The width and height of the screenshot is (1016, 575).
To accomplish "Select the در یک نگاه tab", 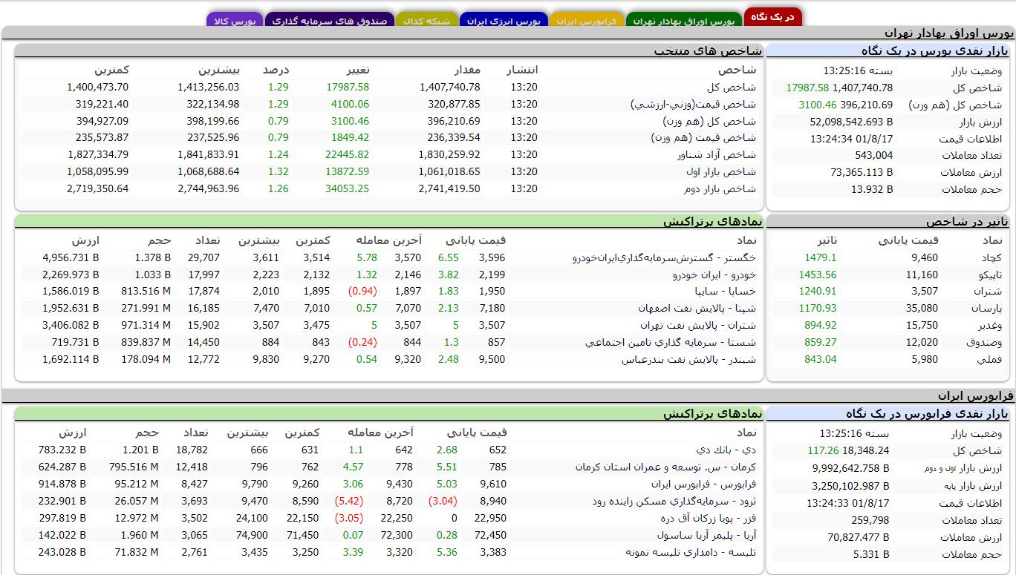I will (x=772, y=16).
